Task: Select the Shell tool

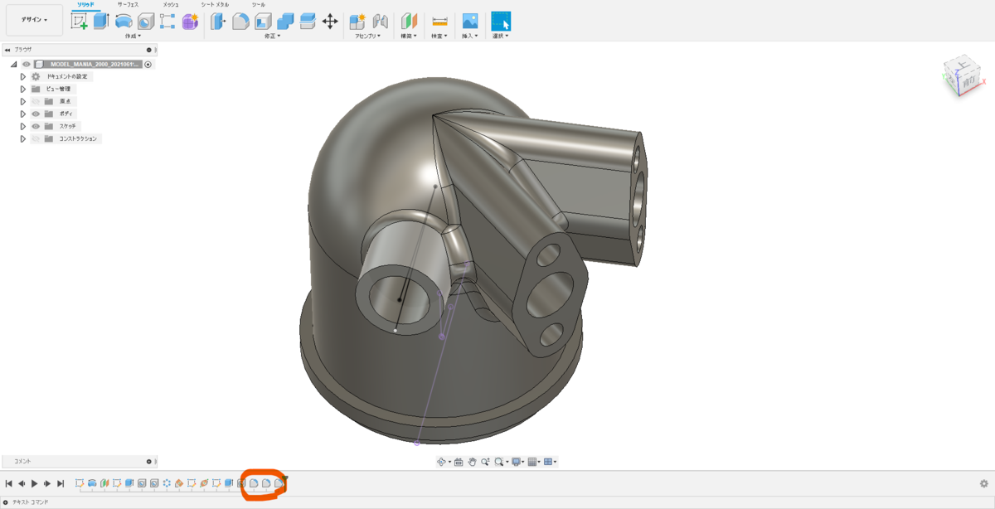Action: coord(263,22)
